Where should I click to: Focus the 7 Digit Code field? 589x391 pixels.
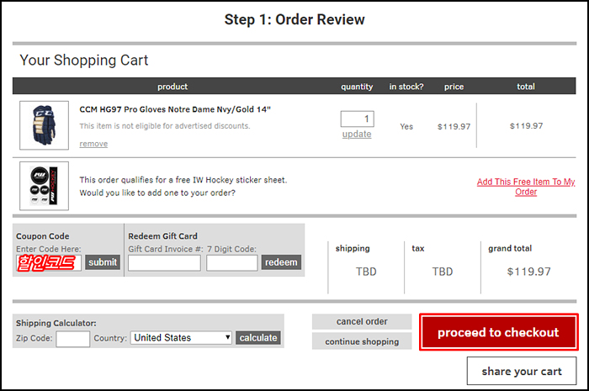pyautogui.click(x=231, y=262)
